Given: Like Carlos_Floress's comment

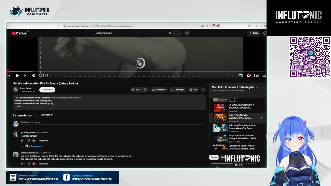Looking at the screenshot, I should pyautogui.click(x=22, y=141).
